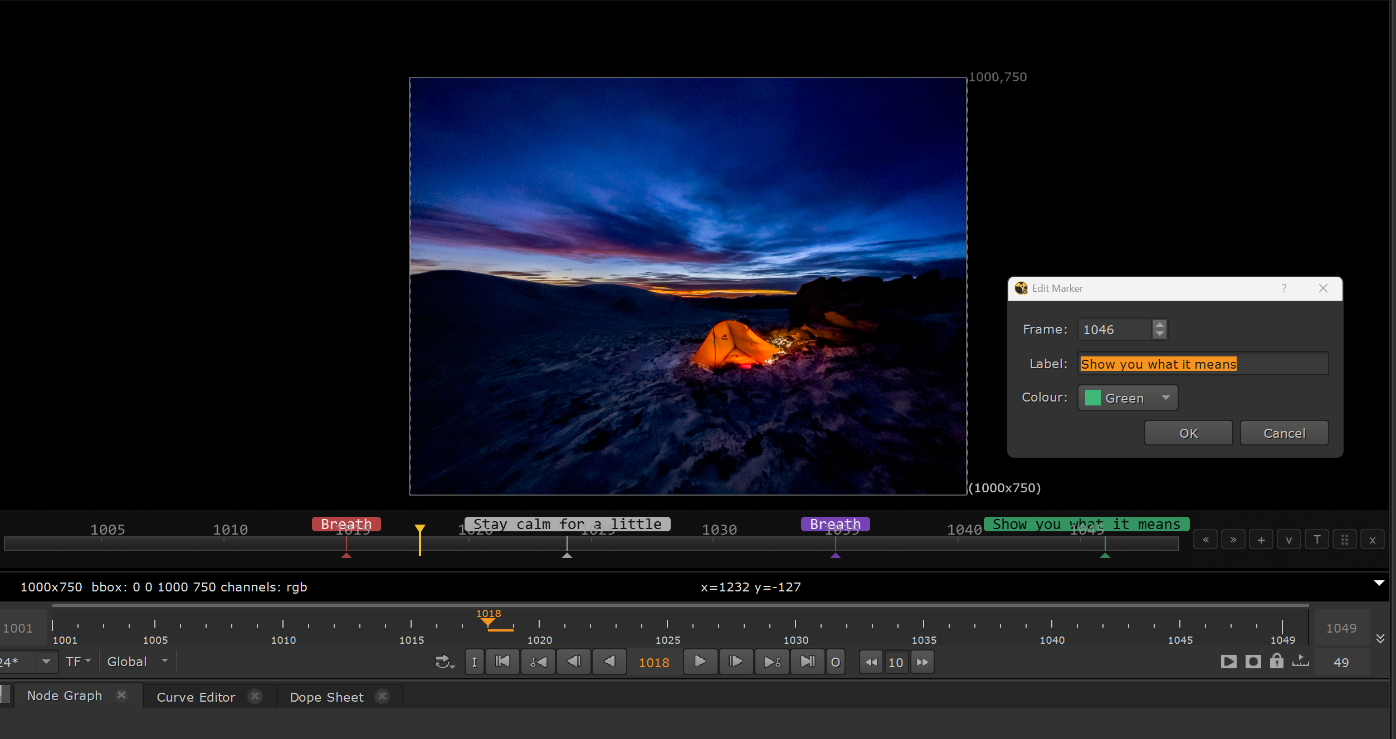Click the six-dot grid marker button

(x=1344, y=540)
